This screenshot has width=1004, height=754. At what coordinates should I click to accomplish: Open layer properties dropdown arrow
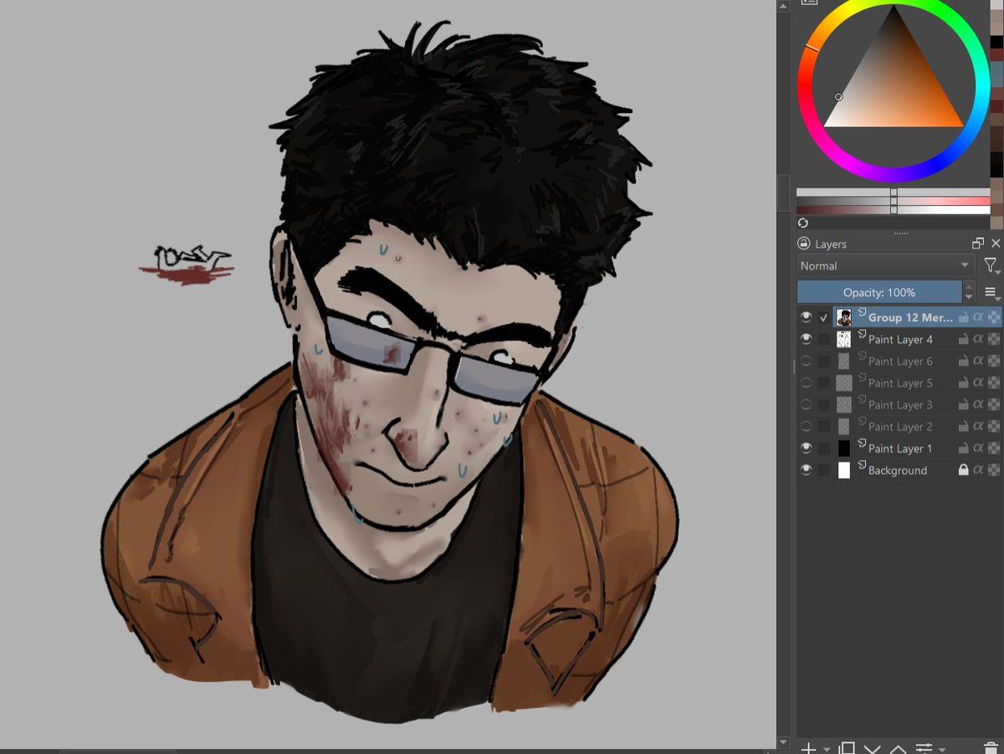(x=942, y=748)
